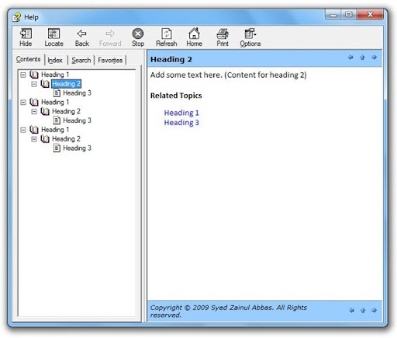Image resolution: width=397 pixels, height=338 pixels.
Task: Collapse the last Heading 1 tree node
Action: click(x=23, y=130)
